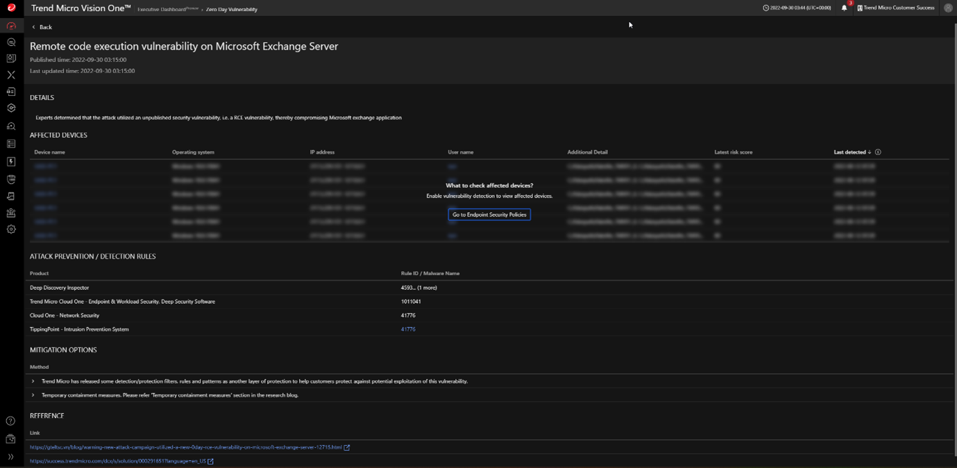Open the Executive Dashboard breadcrumb
Viewport: 957px width, 468px height.
point(167,9)
